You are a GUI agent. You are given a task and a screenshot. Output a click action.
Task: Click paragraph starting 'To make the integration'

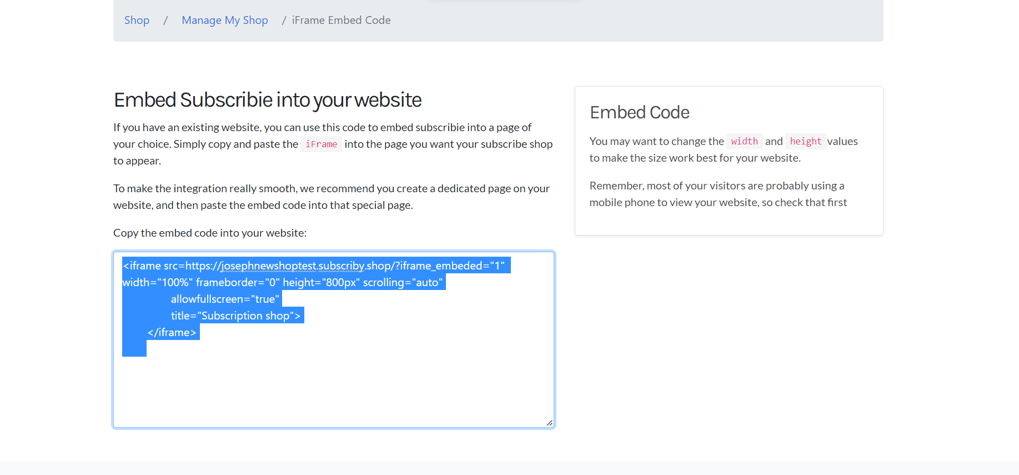(332, 197)
